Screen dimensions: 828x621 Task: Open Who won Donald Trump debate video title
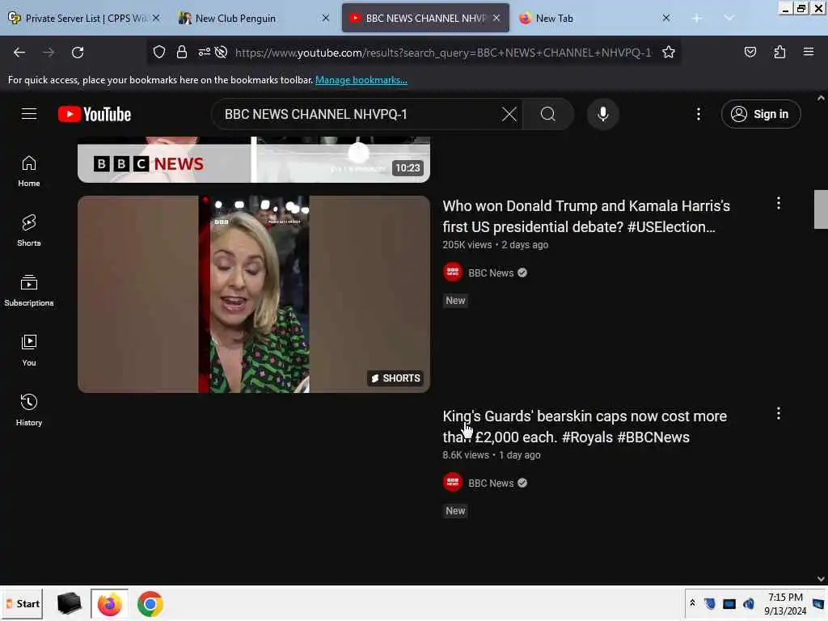(x=586, y=217)
